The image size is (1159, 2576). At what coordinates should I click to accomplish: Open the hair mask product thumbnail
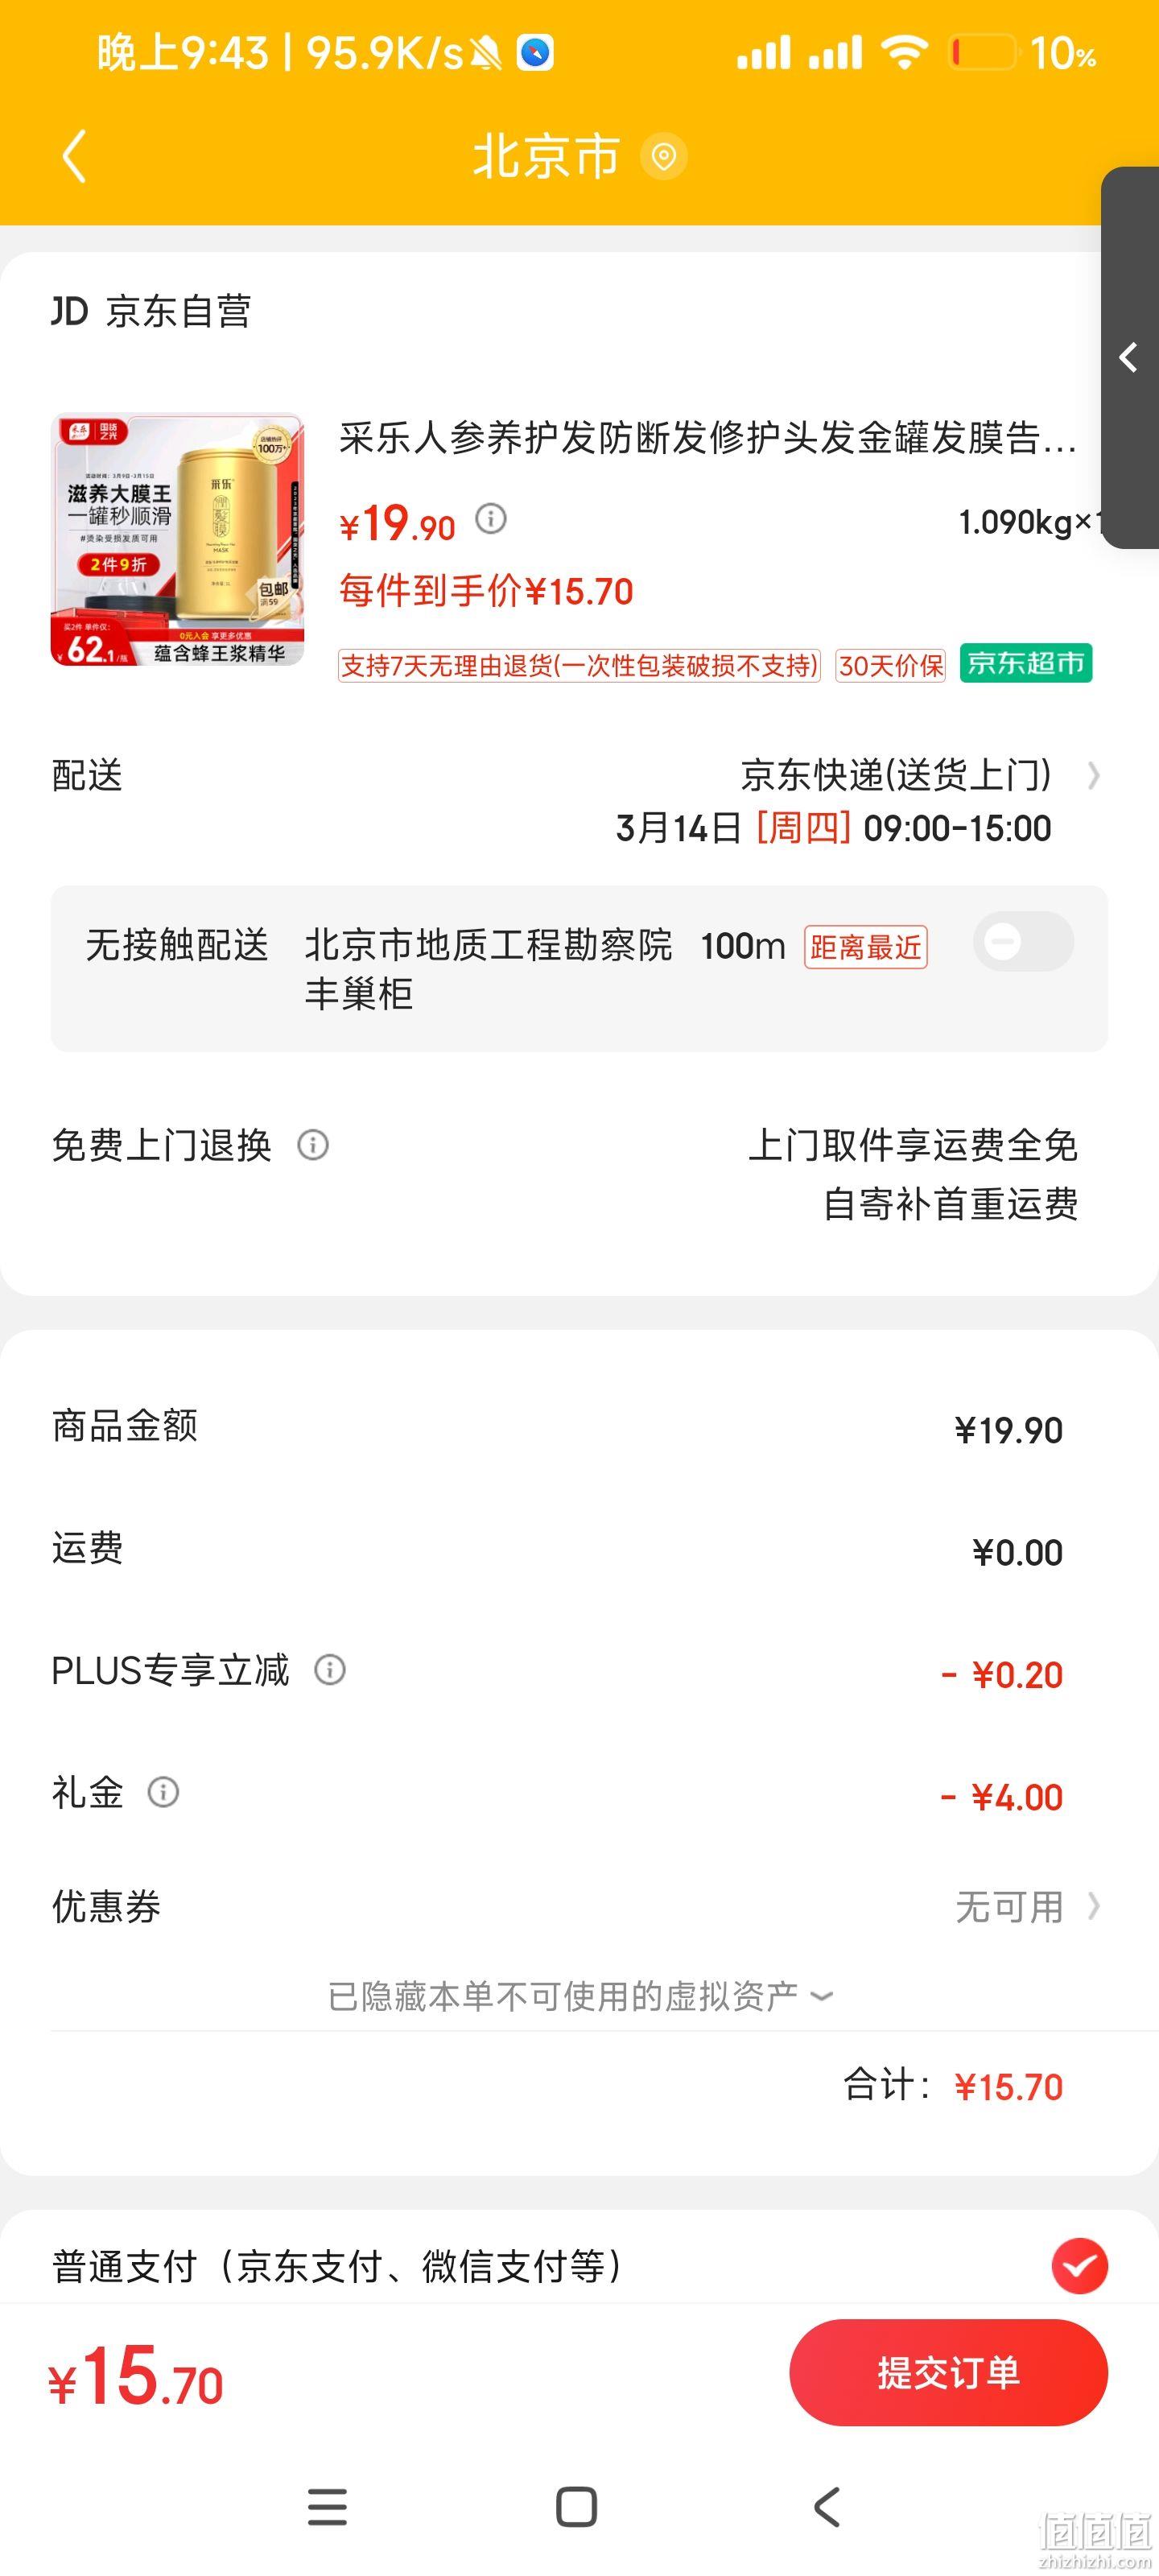coord(177,539)
